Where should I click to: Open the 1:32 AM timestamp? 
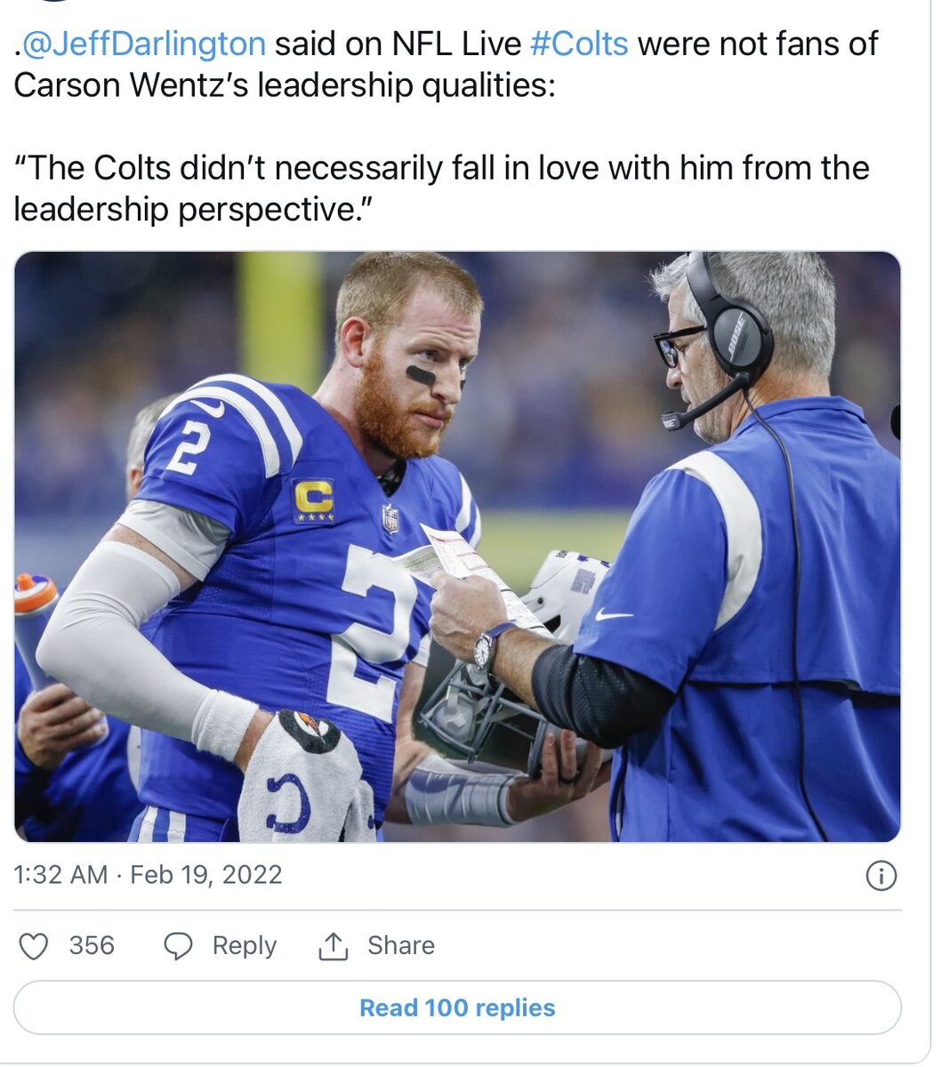tap(60, 875)
